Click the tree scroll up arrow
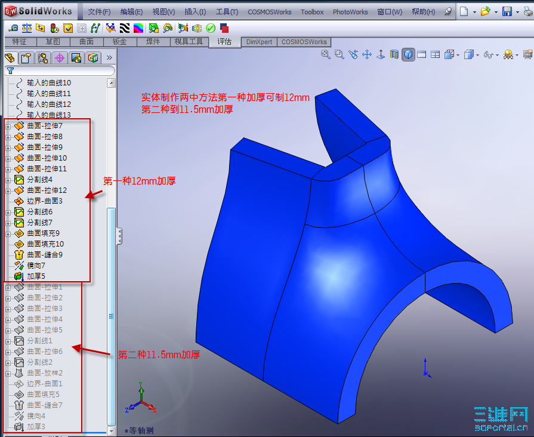 [111, 83]
